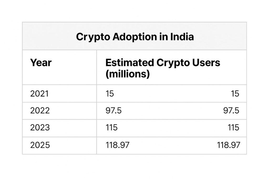Image resolution: width=269 pixels, height=179 pixels.
Task: Select the 2021 year cell
Action: (x=39, y=94)
